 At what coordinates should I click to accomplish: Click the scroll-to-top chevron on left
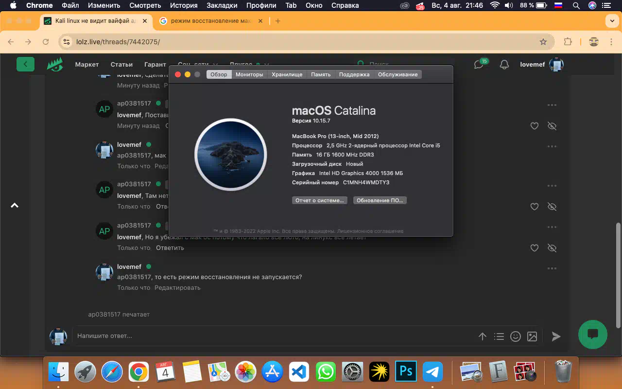pyautogui.click(x=15, y=205)
